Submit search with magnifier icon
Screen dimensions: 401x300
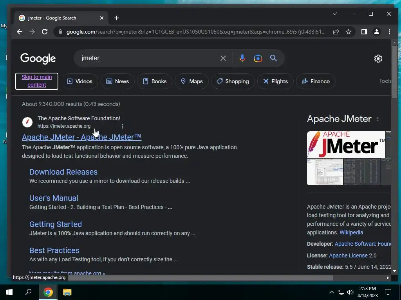(273, 58)
